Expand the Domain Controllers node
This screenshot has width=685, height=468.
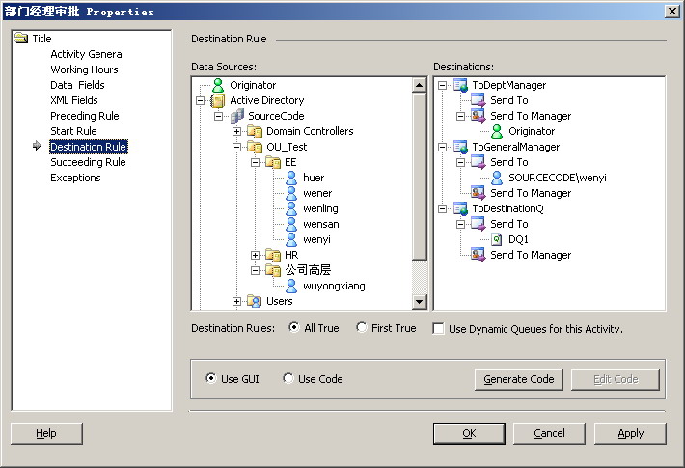pyautogui.click(x=236, y=131)
